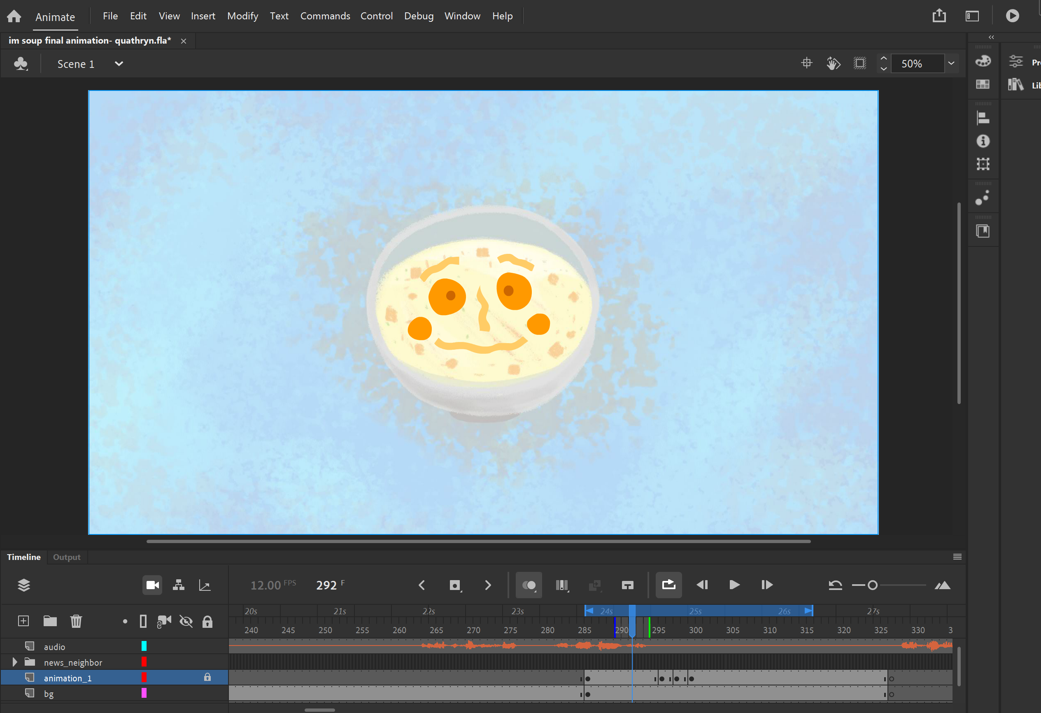Open the stage zoom percentage dropdown
The width and height of the screenshot is (1041, 713).
[x=951, y=63]
